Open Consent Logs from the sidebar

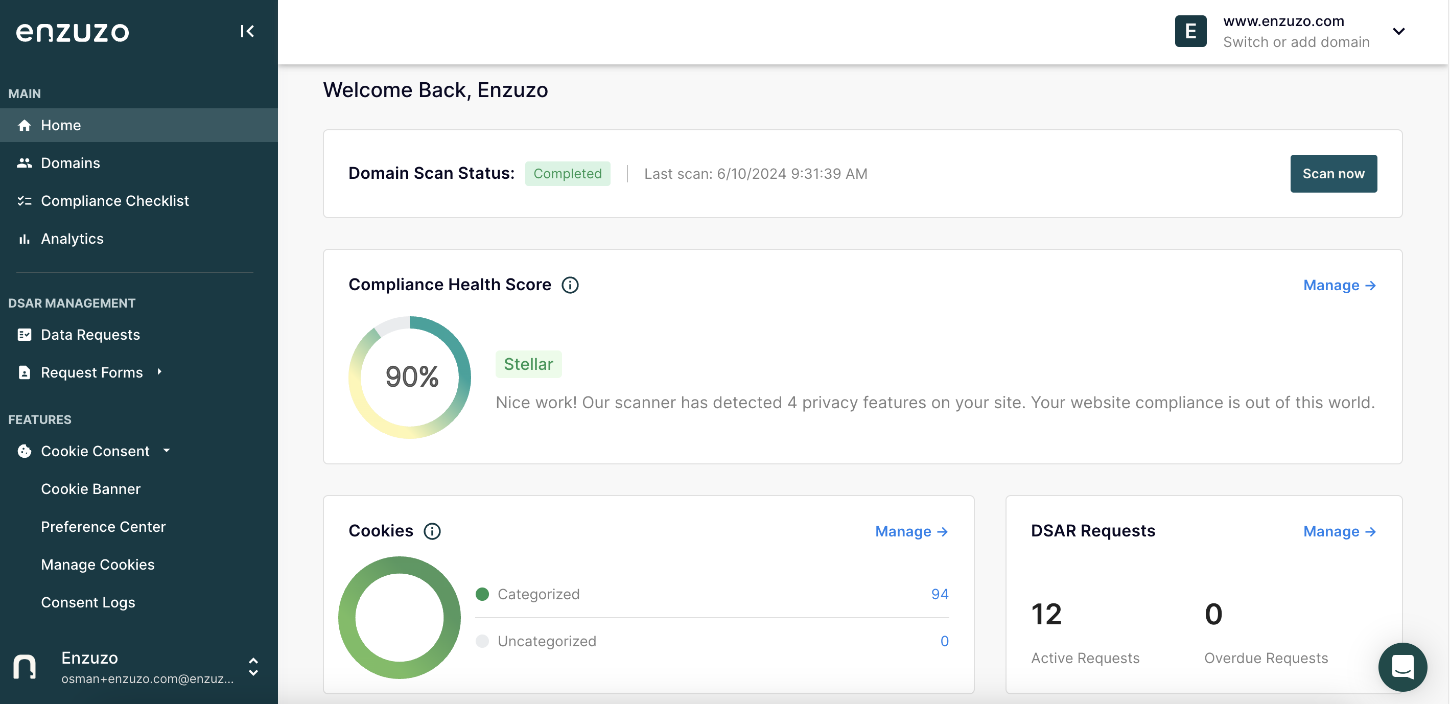88,602
